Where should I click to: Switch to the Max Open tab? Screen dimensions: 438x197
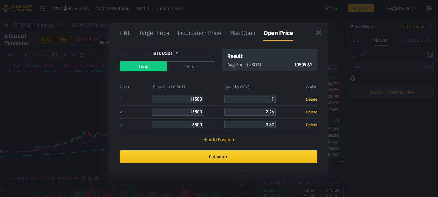click(x=242, y=33)
